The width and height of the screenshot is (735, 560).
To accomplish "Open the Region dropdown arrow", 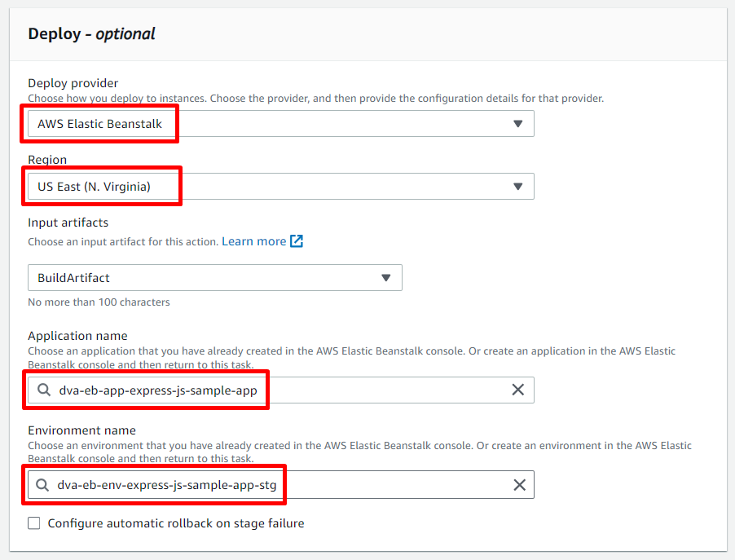I will tap(517, 187).
